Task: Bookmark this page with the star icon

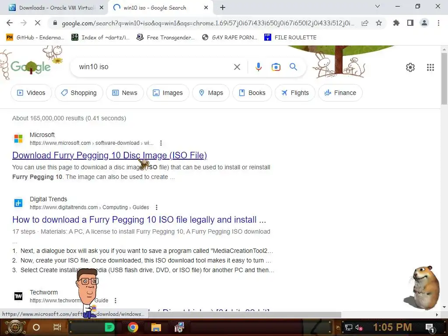Action: (379, 23)
